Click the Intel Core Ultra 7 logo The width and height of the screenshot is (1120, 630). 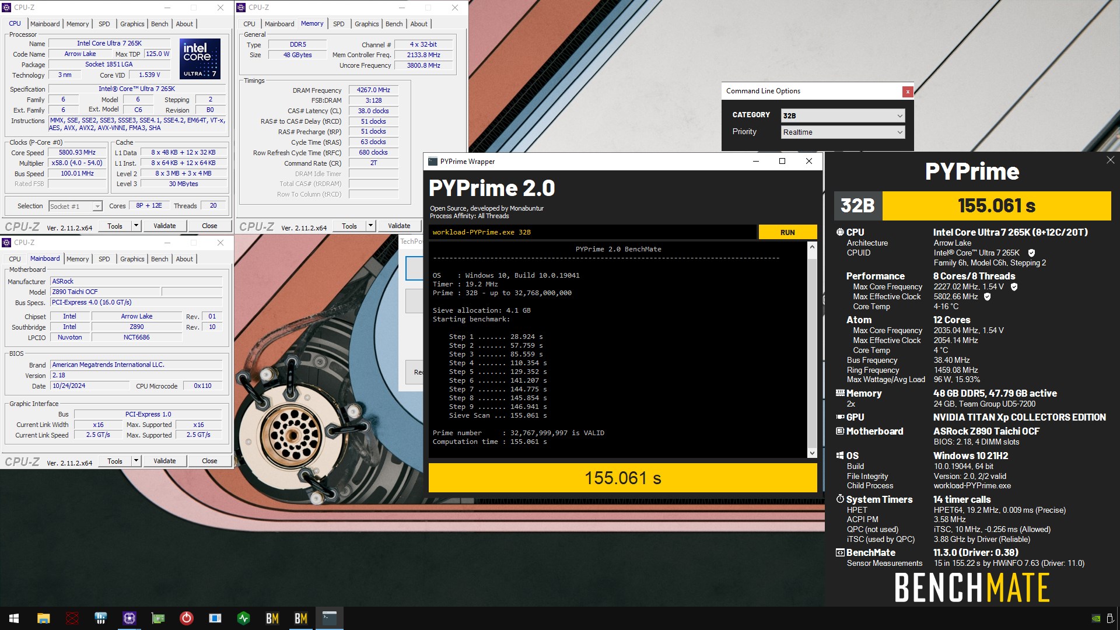(x=200, y=58)
